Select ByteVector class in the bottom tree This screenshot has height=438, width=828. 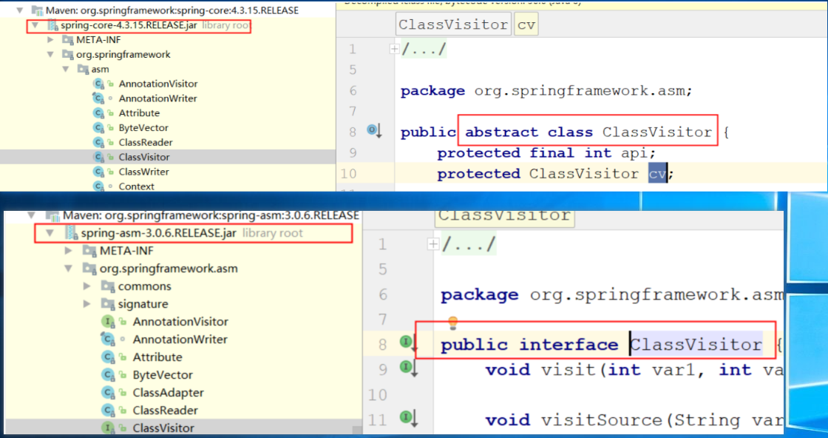click(163, 375)
